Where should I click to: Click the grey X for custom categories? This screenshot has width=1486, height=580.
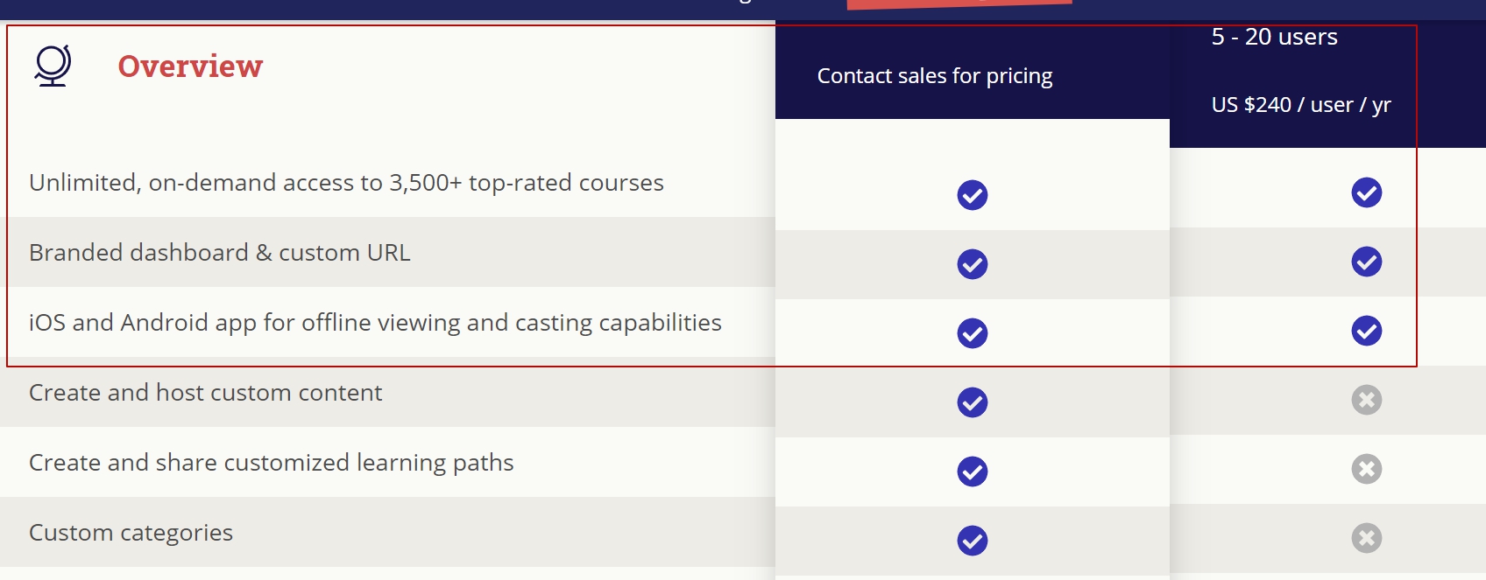pos(1366,538)
